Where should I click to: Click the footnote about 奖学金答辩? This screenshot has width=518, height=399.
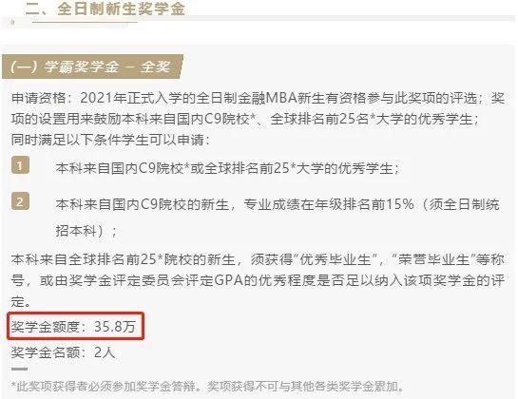207,386
